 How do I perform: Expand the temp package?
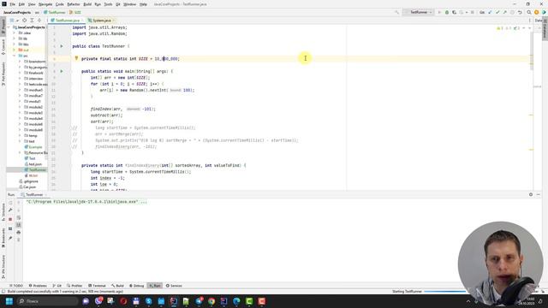coord(20,135)
